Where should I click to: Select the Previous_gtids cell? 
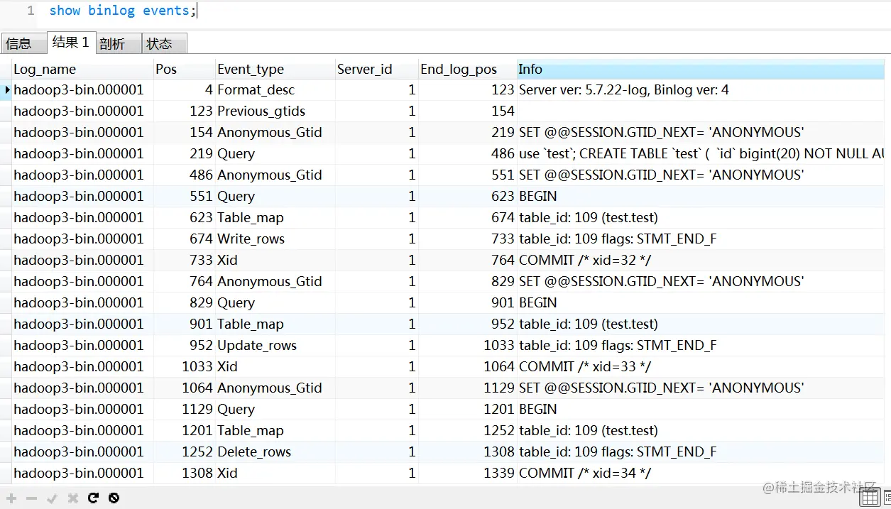(275, 111)
